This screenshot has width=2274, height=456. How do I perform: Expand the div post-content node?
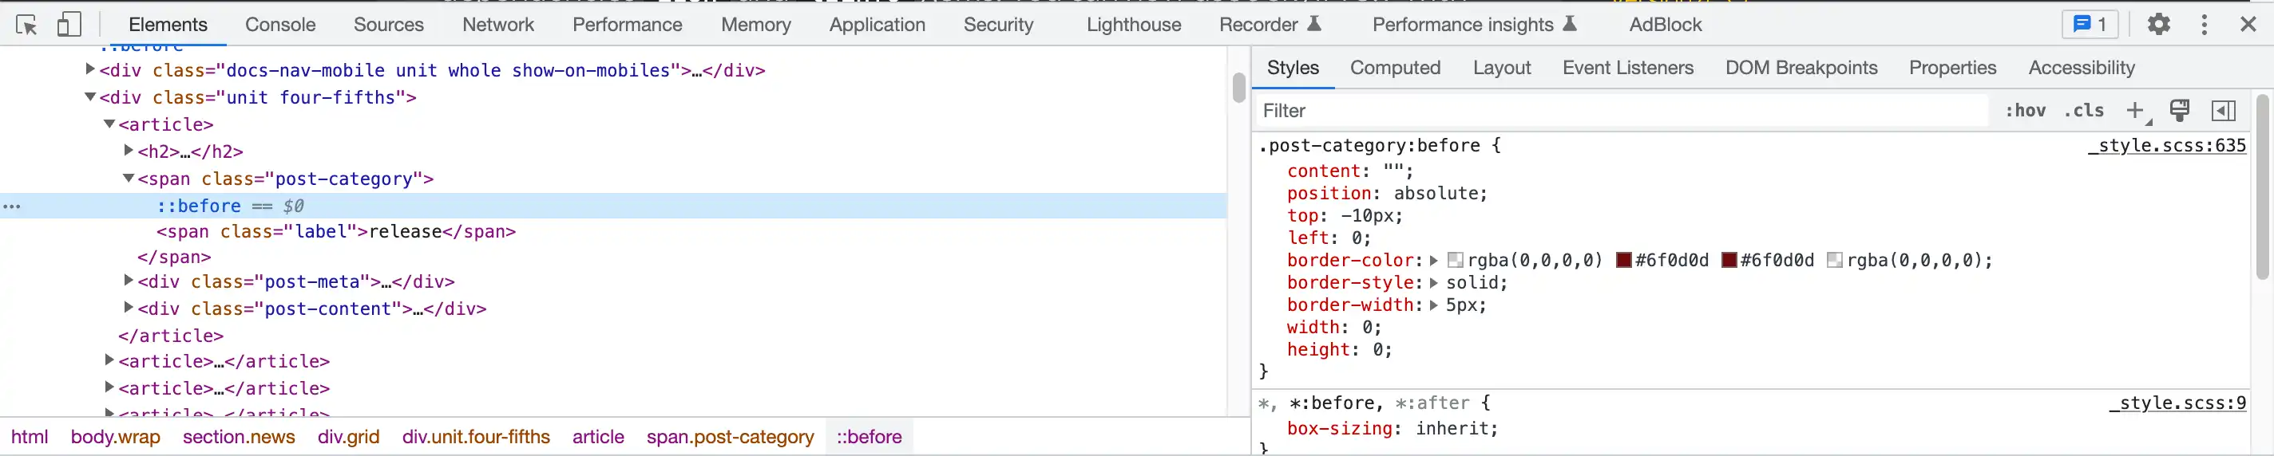pos(129,308)
